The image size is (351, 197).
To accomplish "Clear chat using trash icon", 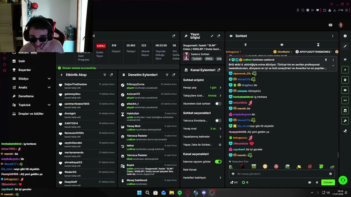I will [245, 45].
